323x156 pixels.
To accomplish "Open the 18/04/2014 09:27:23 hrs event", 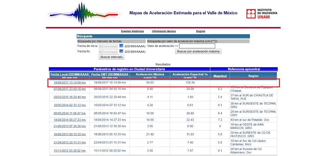I will (x=69, y=120).
